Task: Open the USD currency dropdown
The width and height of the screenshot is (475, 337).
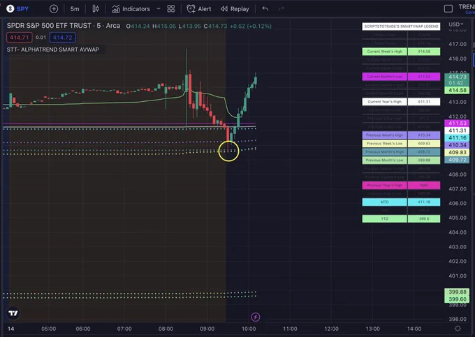Action: pos(456,24)
